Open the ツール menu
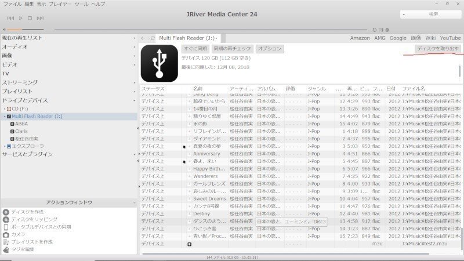 81,4
